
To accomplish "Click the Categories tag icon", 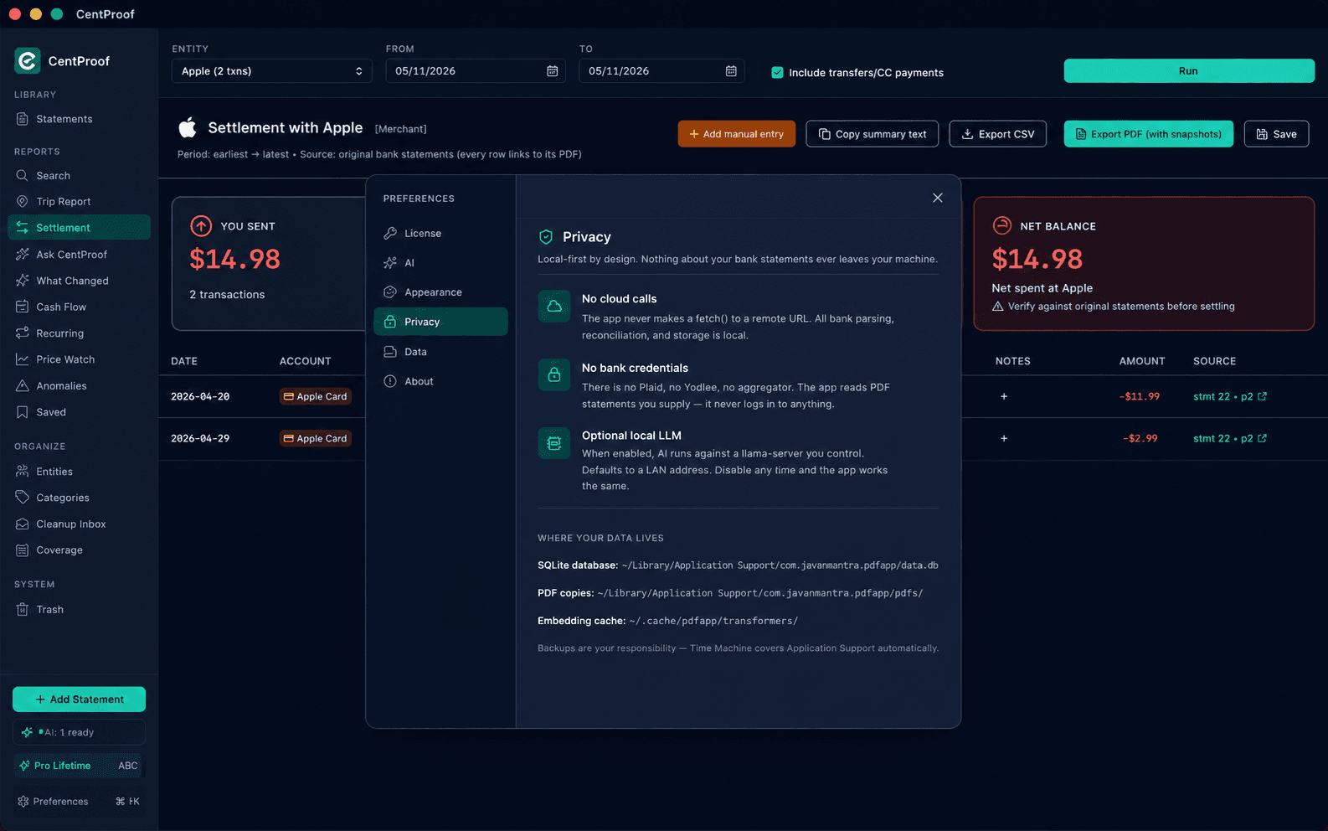I will (x=23, y=498).
